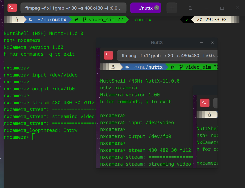The height and width of the screenshot is (188, 245).
Task: Click the green checkmark status icon
Action: pyautogui.click(x=187, y=20)
